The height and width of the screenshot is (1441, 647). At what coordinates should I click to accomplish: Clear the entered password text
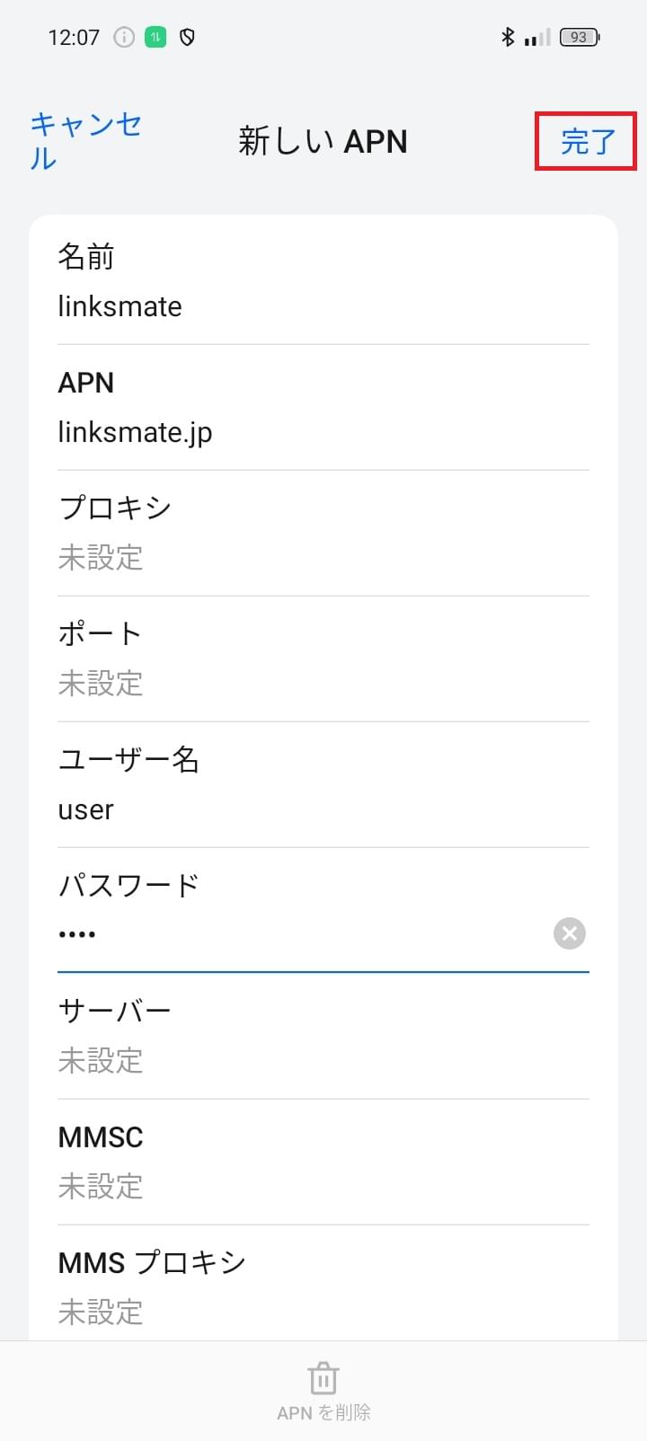(569, 933)
